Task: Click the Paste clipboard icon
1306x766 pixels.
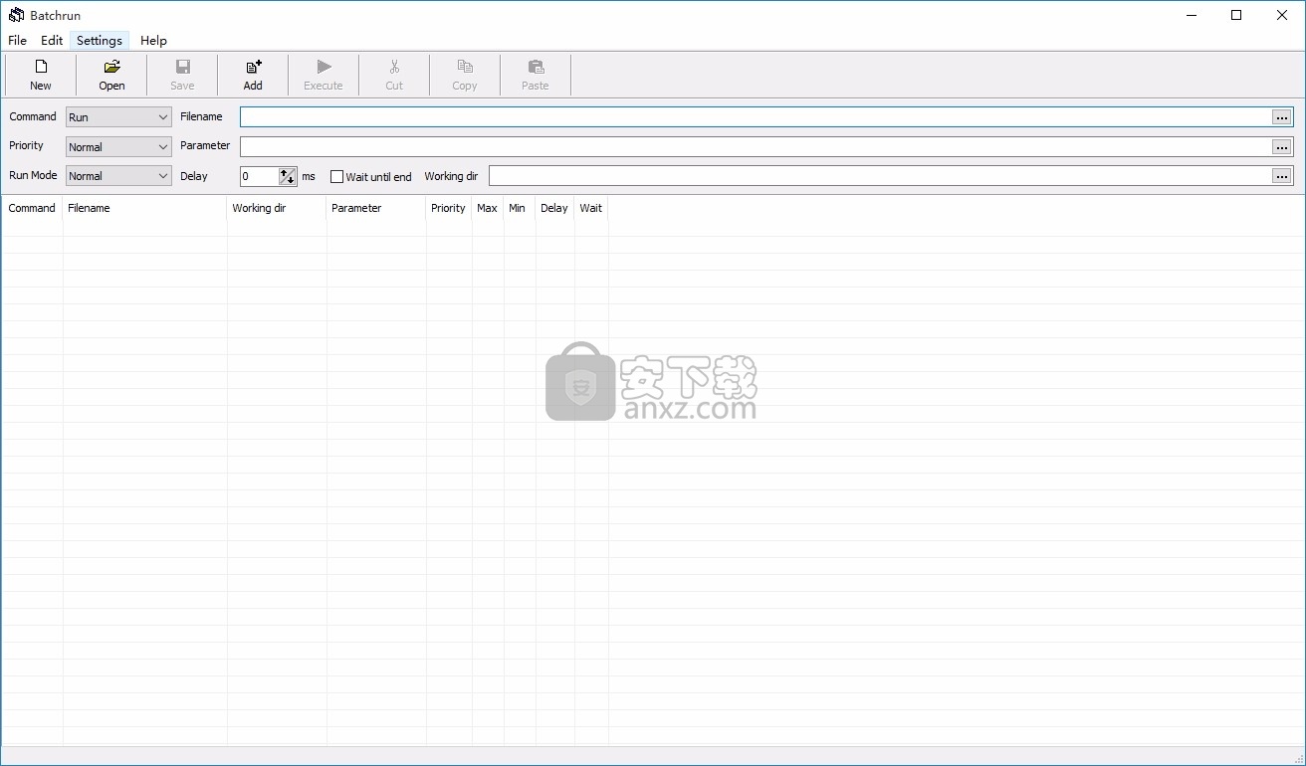Action: [536, 68]
